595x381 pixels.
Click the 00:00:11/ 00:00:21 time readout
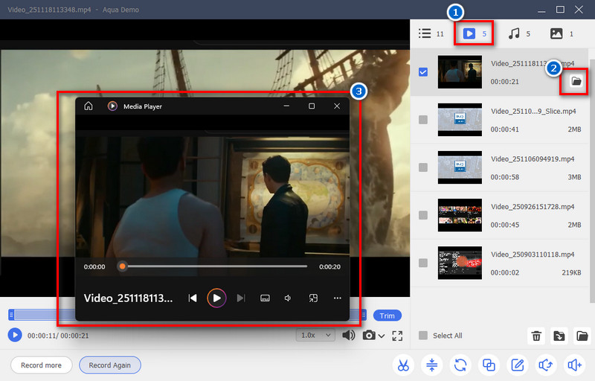[x=58, y=336]
